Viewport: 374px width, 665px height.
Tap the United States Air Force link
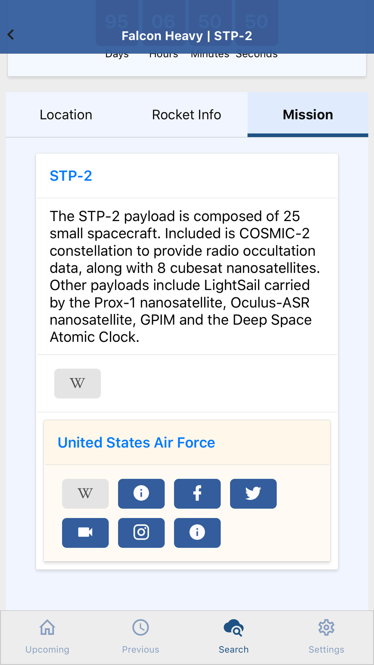click(136, 443)
